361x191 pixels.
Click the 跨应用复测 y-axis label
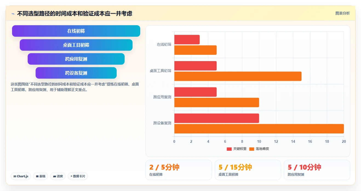162,97
